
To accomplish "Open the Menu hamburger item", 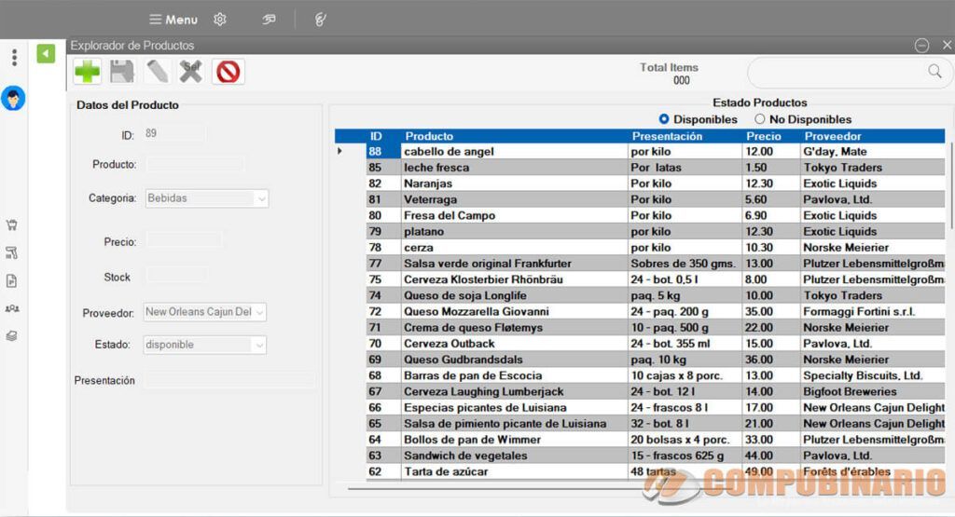I will point(173,20).
